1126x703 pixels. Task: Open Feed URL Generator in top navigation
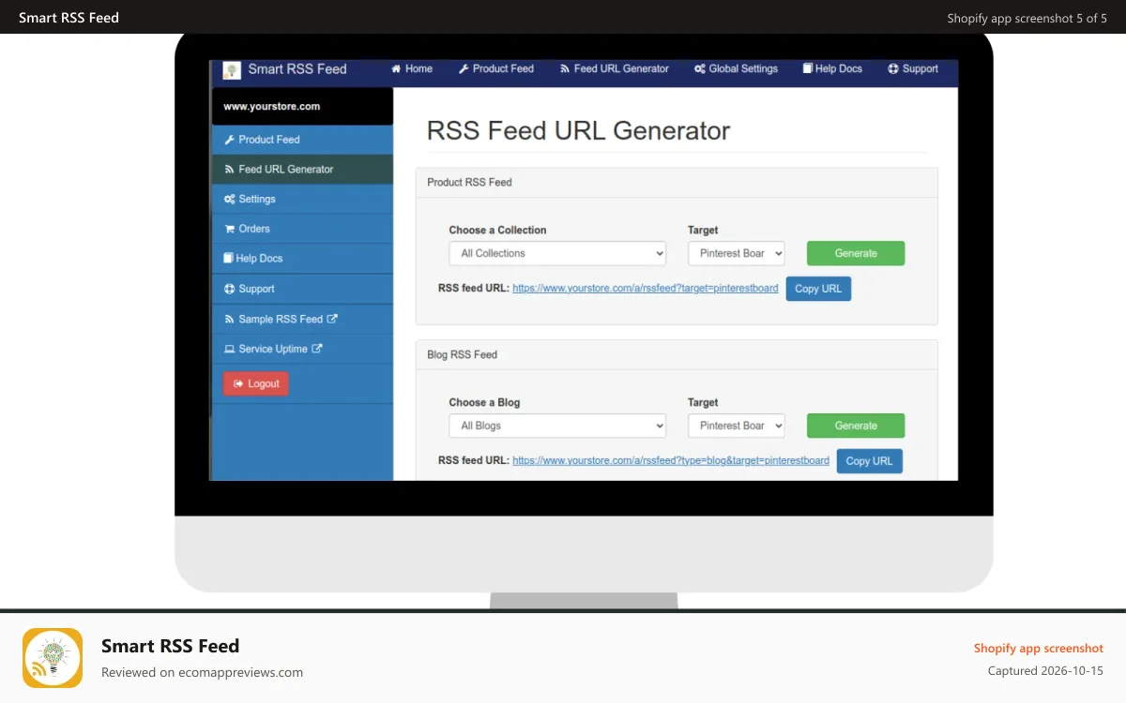click(x=615, y=69)
